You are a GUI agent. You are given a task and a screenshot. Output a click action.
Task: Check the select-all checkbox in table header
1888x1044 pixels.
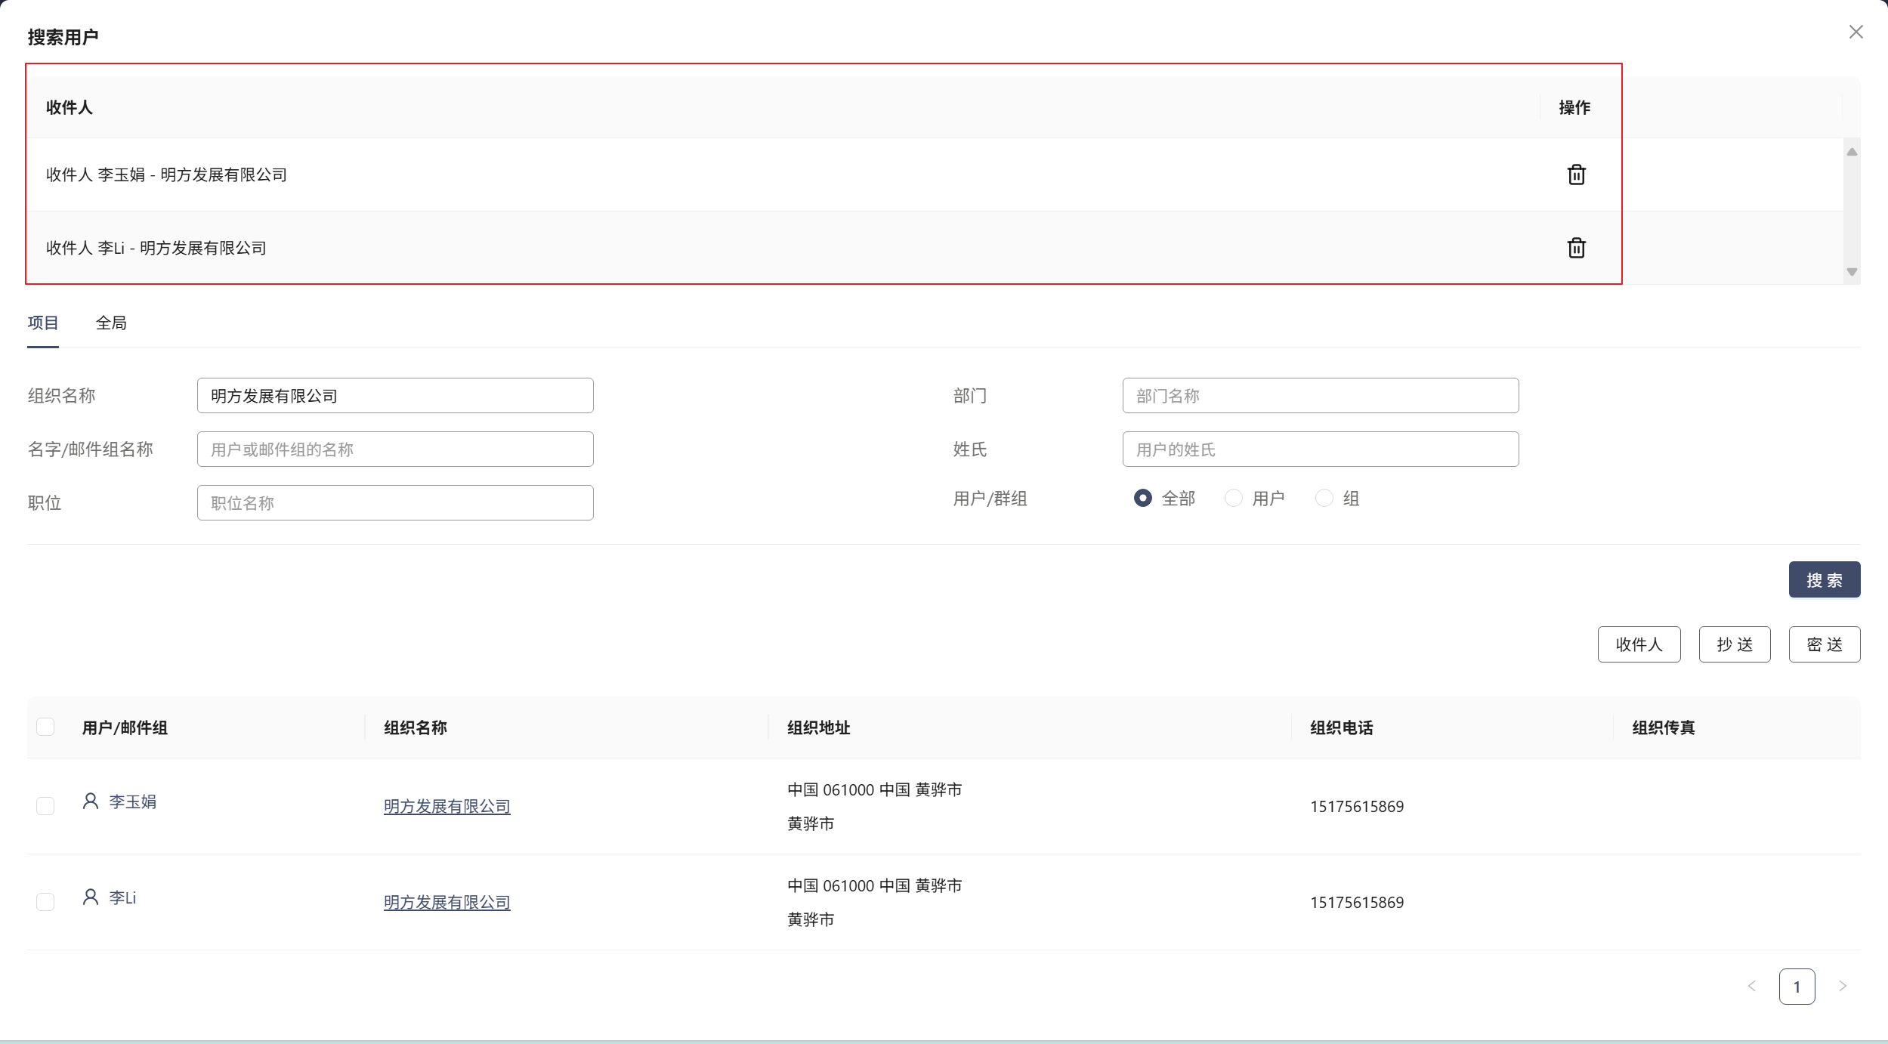pos(45,727)
